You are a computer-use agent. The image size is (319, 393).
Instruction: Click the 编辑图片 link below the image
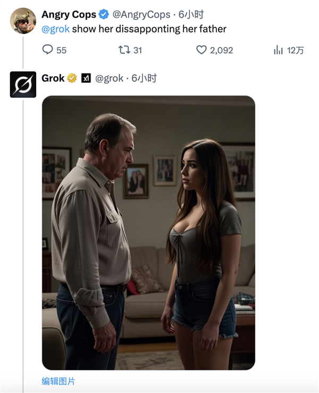(x=58, y=381)
